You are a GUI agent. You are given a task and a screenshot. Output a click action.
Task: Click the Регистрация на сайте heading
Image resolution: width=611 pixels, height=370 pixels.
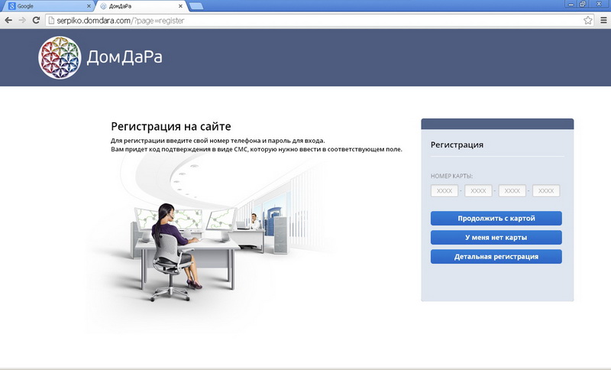pos(170,126)
